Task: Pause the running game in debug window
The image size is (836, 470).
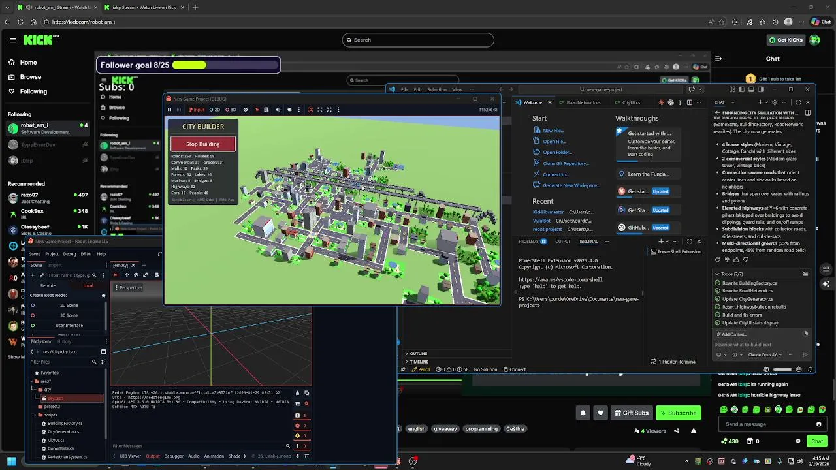Action: 170,110
